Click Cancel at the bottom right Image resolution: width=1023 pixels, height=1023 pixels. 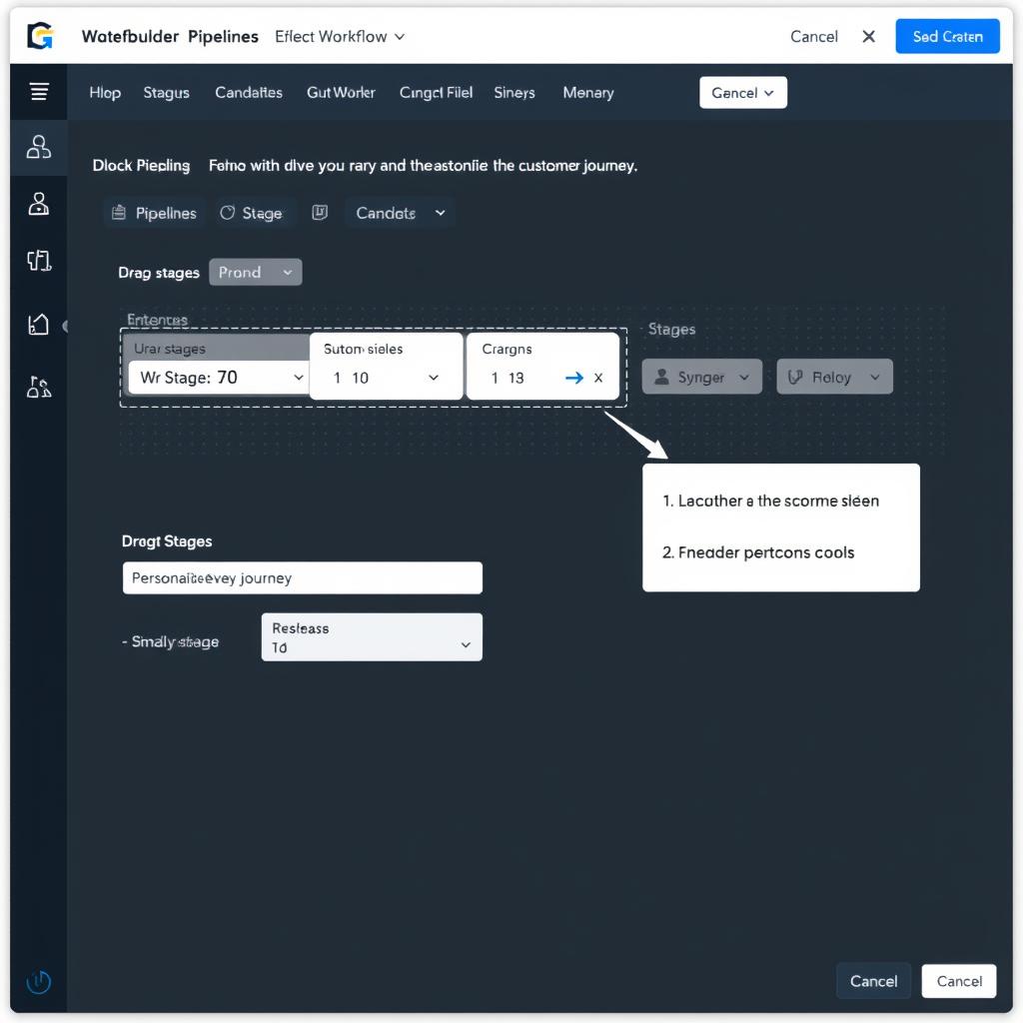point(958,981)
